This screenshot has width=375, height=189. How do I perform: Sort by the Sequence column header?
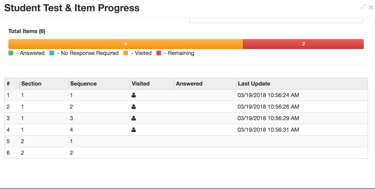pos(83,84)
